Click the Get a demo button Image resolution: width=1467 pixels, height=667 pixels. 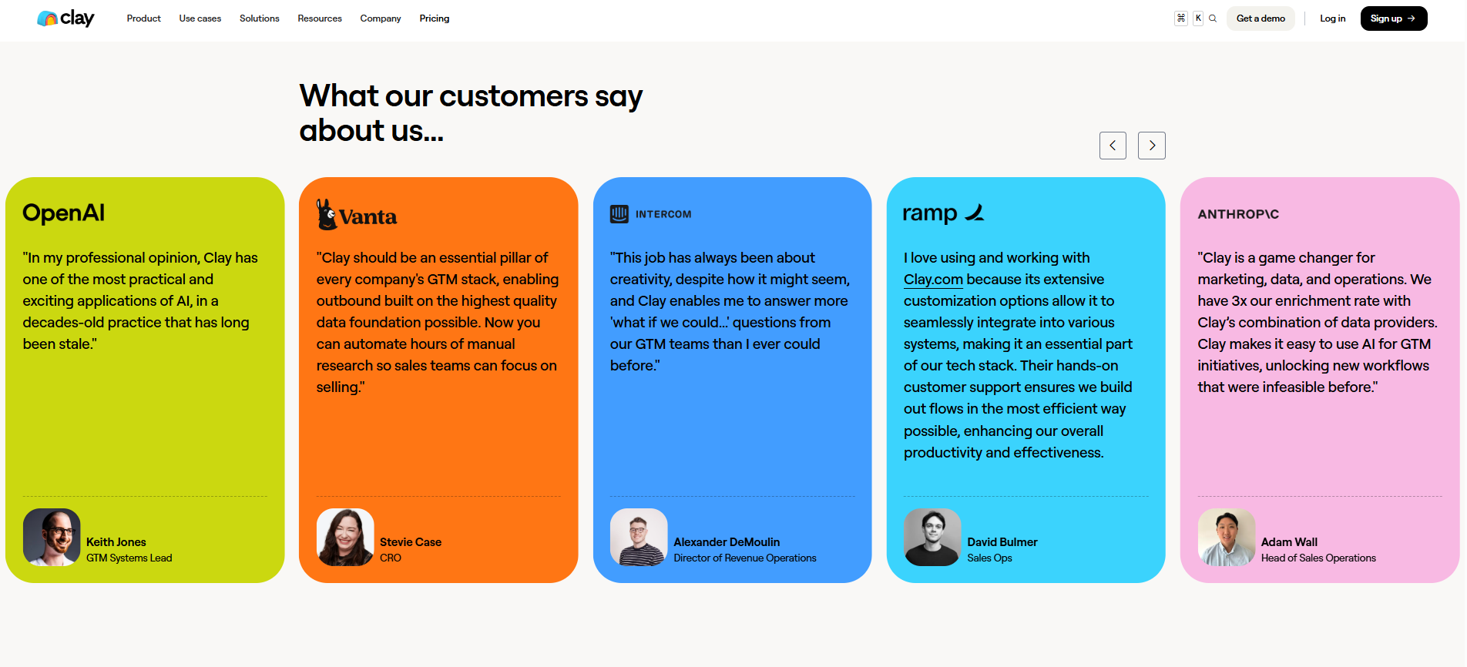pyautogui.click(x=1261, y=18)
